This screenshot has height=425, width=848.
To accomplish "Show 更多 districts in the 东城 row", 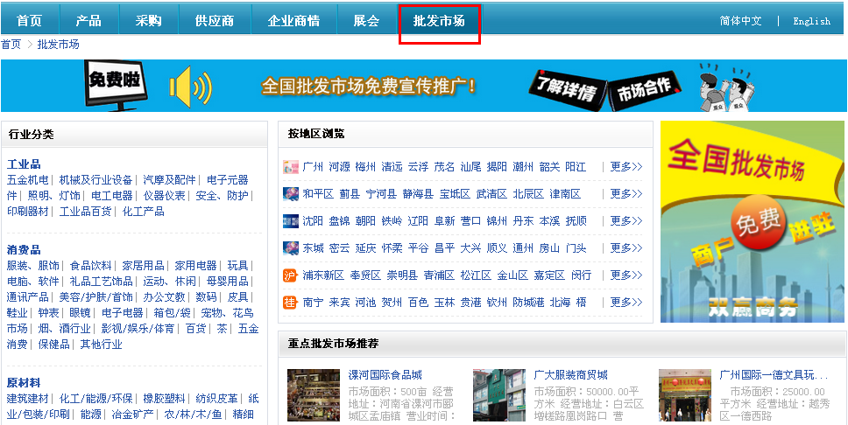I will click(626, 247).
